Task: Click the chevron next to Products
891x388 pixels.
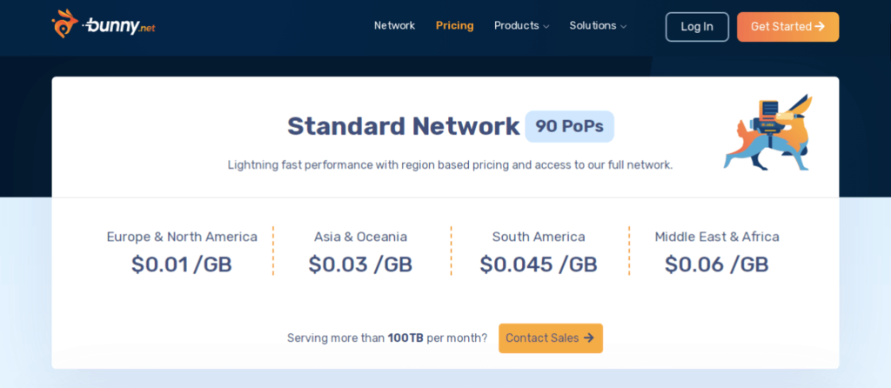Action: [x=546, y=27]
